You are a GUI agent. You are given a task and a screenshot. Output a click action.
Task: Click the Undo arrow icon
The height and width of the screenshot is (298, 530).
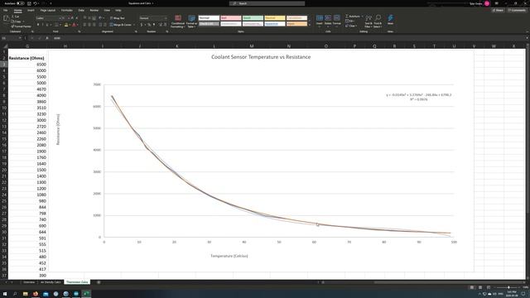35,3
